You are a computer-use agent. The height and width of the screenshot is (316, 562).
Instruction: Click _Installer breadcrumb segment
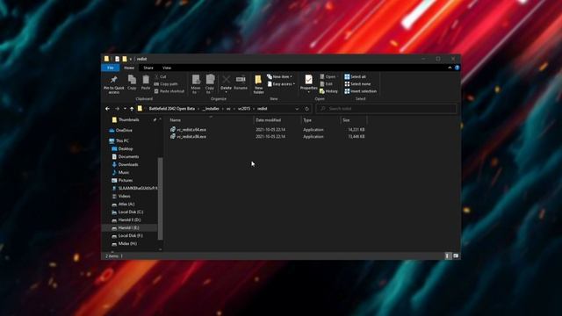211,109
